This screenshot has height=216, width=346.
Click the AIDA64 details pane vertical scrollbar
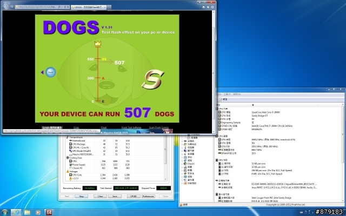pos(343,152)
